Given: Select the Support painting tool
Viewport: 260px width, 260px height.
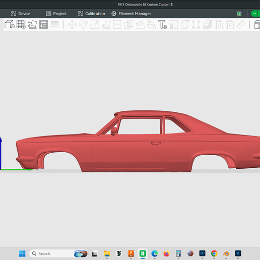Looking at the screenshot, I should click(140, 25).
